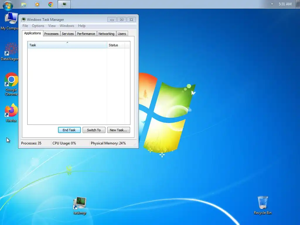Switch to the Services tab

(68, 34)
